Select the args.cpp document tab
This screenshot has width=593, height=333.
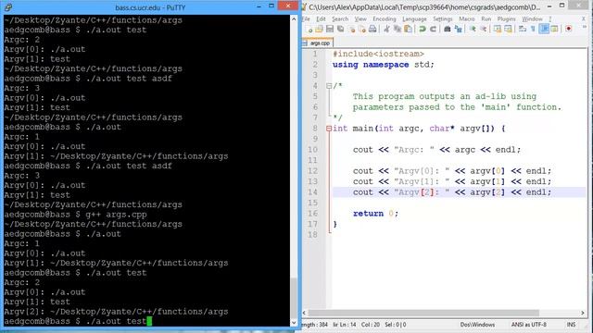(x=318, y=43)
